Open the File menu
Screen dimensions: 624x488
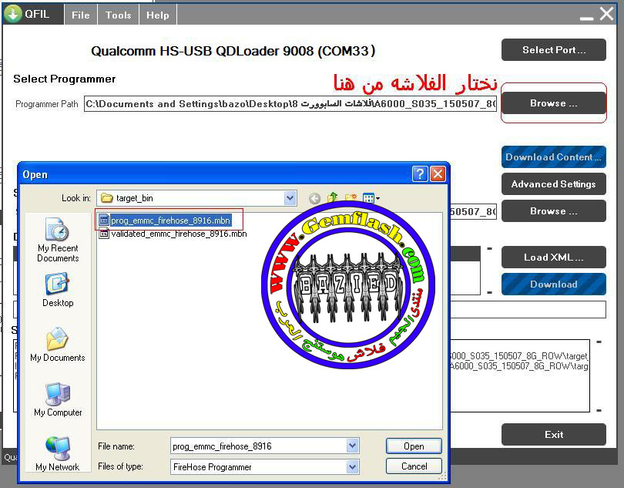coord(81,15)
